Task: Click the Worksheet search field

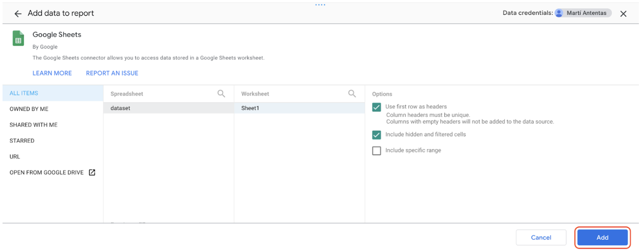Action: click(299, 94)
